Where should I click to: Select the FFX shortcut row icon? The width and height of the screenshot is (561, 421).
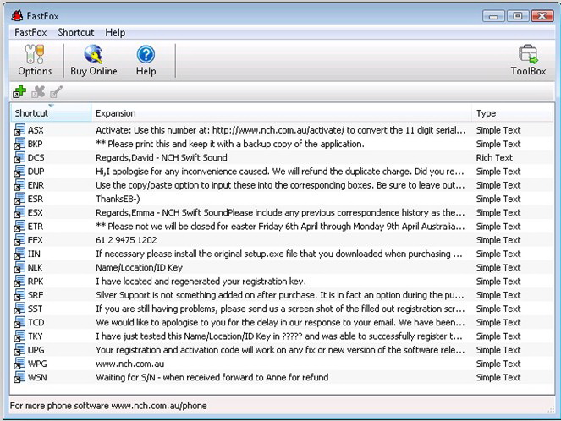(19, 240)
